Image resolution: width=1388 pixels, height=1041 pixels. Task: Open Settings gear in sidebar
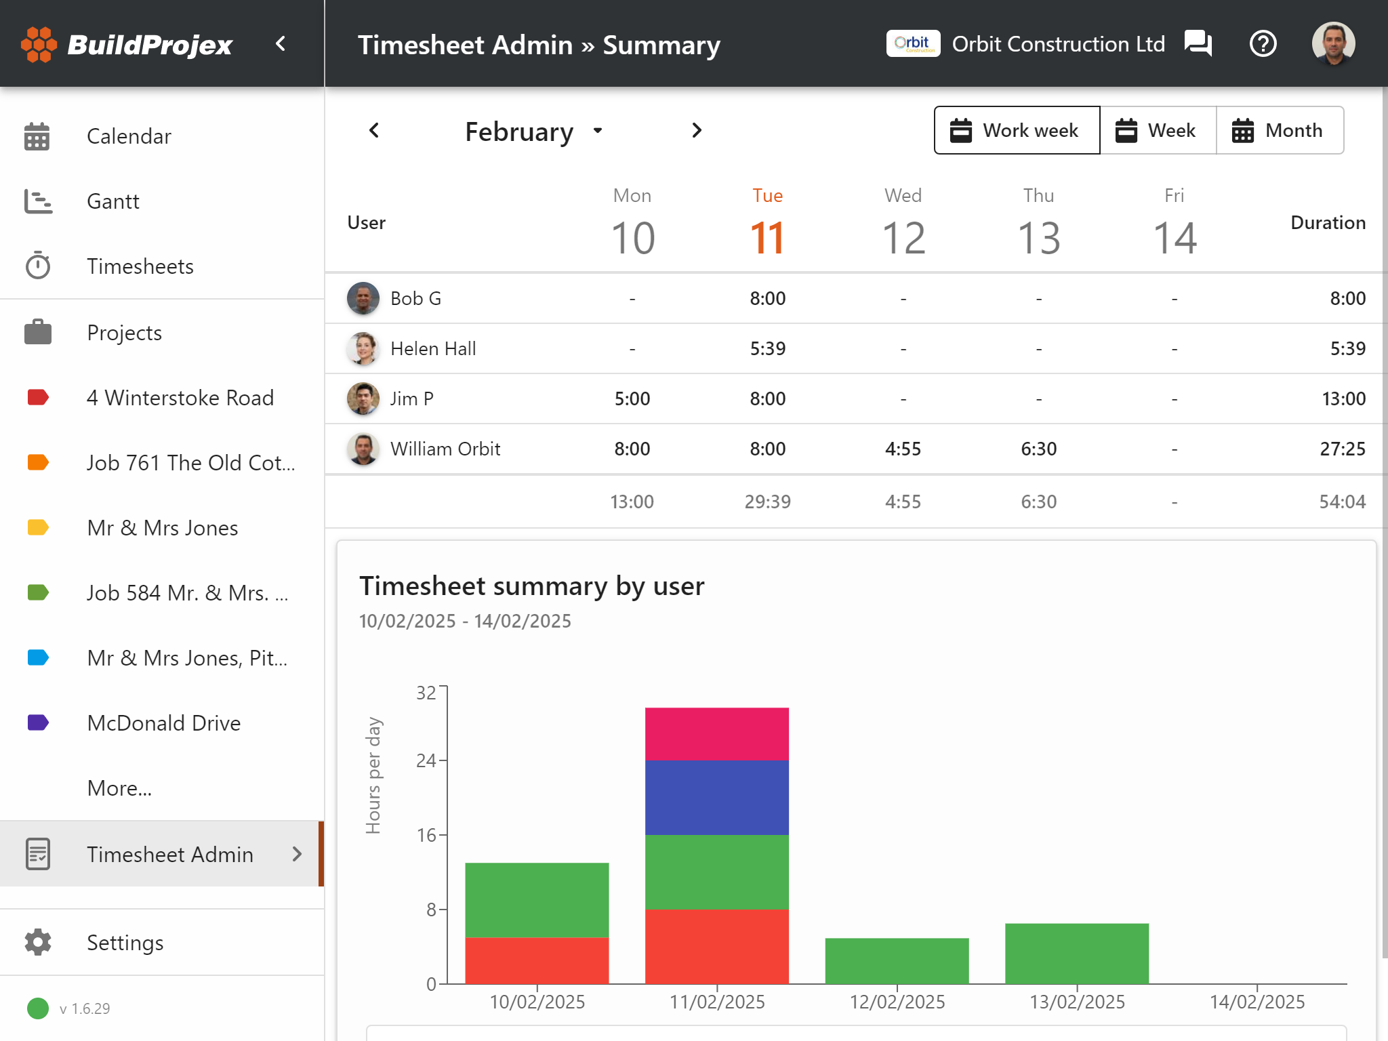[37, 943]
